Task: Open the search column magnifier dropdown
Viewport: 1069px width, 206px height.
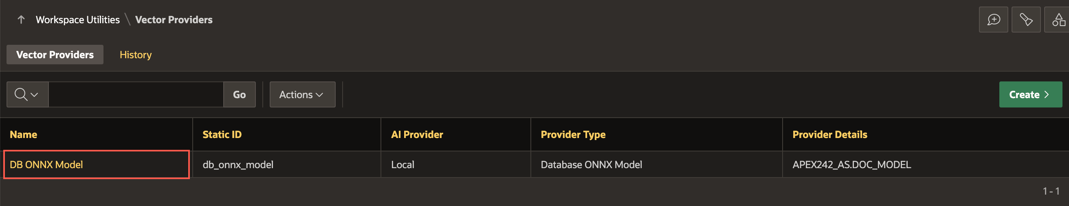Action: [27, 94]
